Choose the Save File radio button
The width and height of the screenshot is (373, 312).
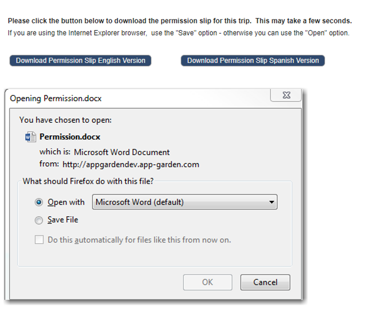point(39,220)
